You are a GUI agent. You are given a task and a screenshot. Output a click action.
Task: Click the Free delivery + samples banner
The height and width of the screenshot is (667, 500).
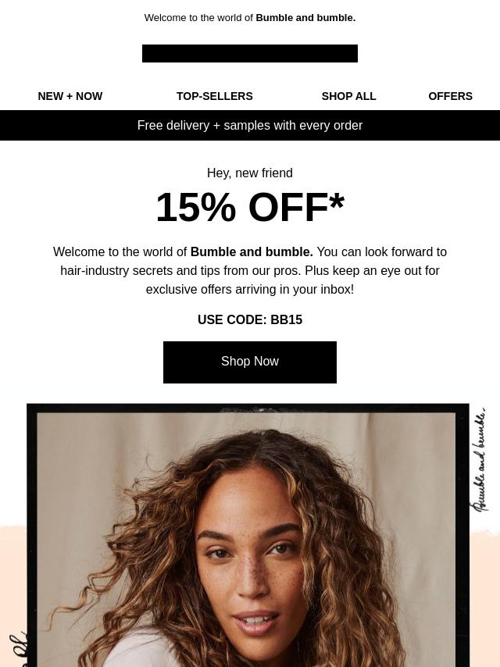click(x=250, y=126)
